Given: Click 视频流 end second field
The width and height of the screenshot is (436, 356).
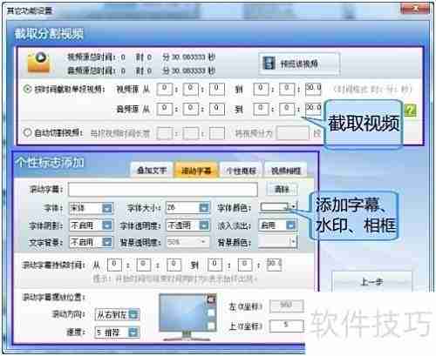Looking at the screenshot, I should coord(313,90).
